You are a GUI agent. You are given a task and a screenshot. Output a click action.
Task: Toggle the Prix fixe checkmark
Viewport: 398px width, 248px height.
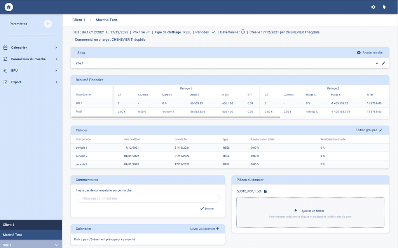pos(148,32)
